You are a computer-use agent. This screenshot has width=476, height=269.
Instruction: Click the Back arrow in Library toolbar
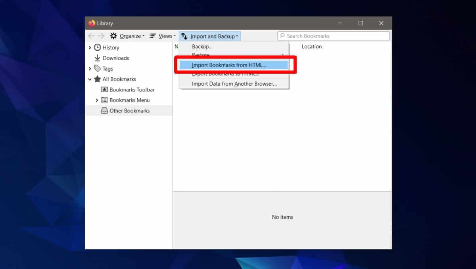coord(92,36)
